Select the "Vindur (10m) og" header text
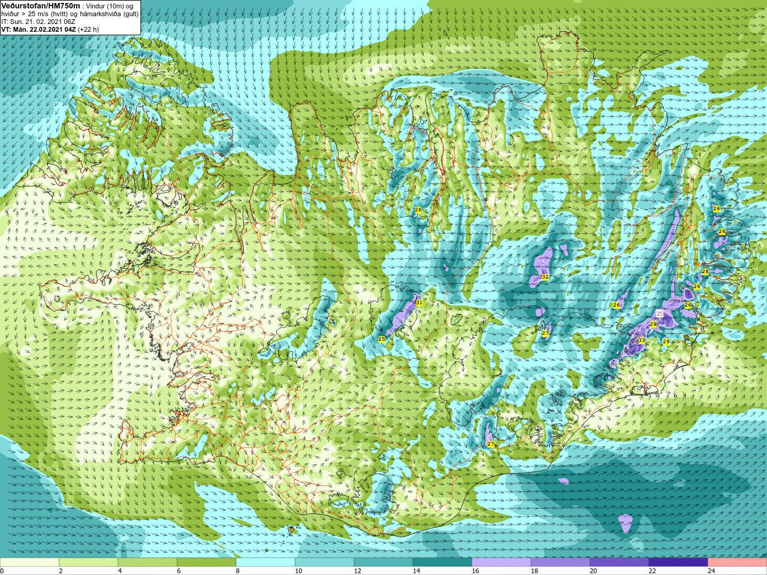 (110, 5)
